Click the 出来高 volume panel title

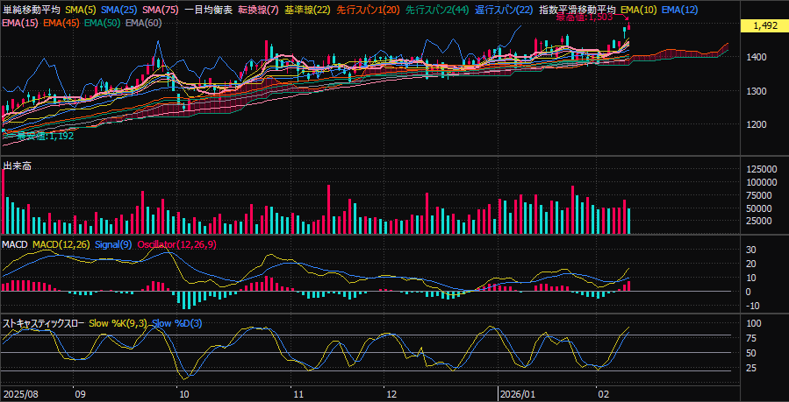click(x=18, y=165)
